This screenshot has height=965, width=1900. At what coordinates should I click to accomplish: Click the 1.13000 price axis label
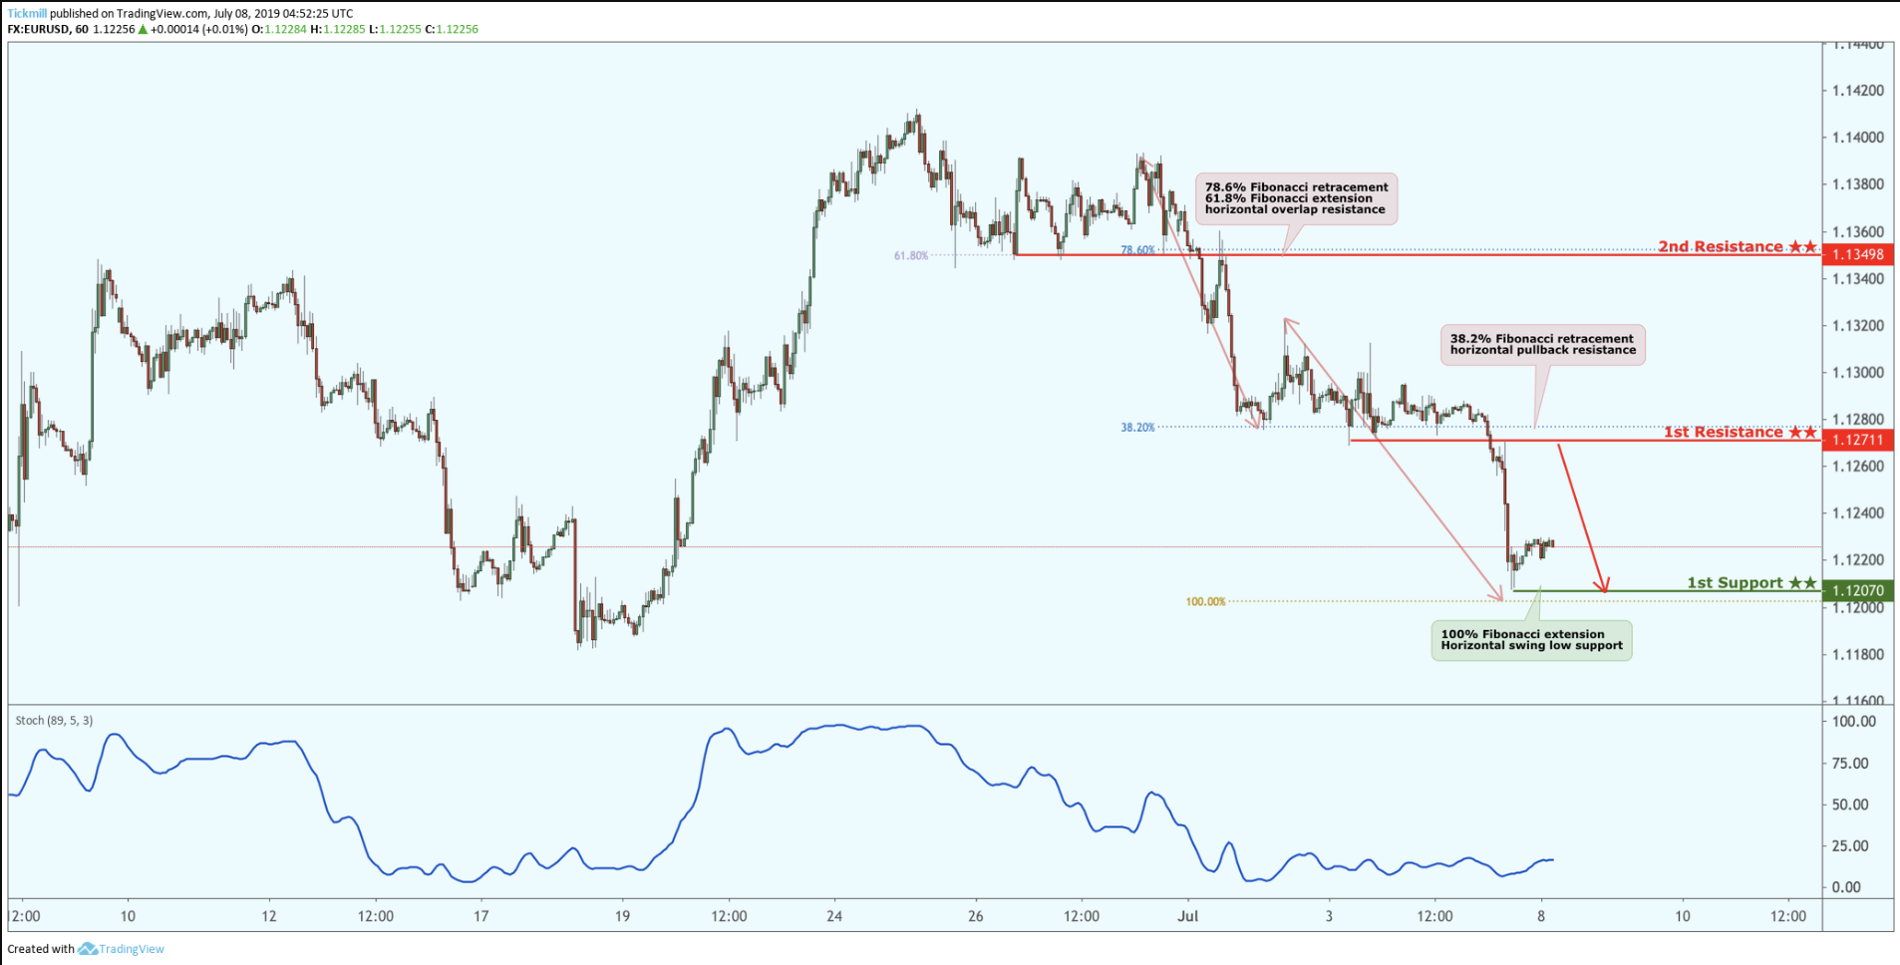tap(1858, 373)
